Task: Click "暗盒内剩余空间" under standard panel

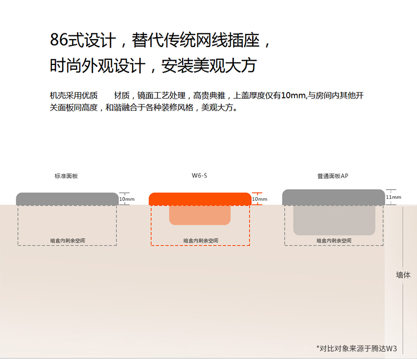Action: pos(68,241)
